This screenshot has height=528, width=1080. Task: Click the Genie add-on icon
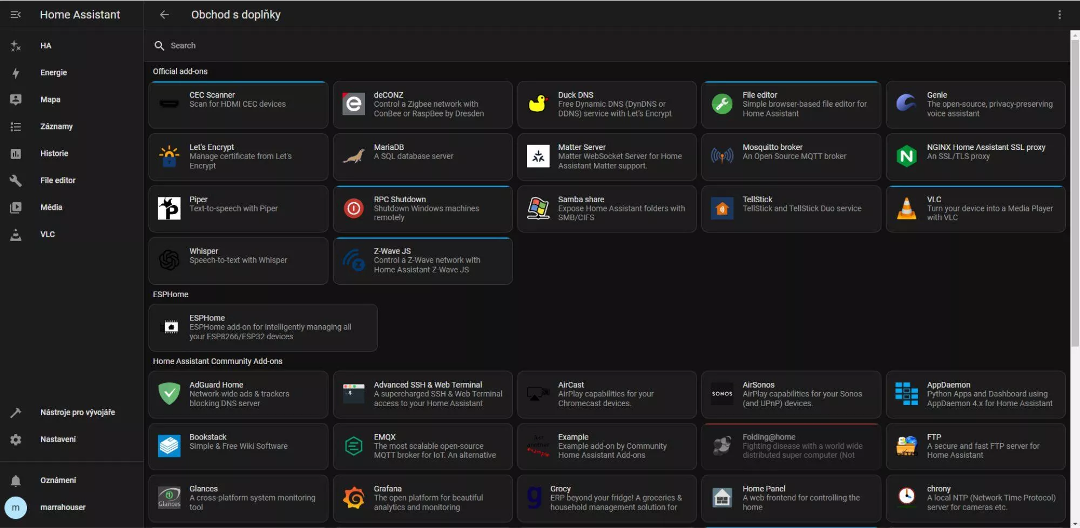(x=907, y=104)
